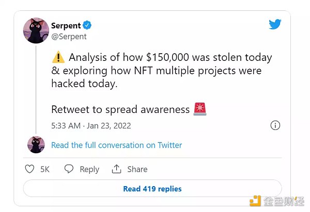
Task: Click the blue verified badge
Action: point(88,25)
